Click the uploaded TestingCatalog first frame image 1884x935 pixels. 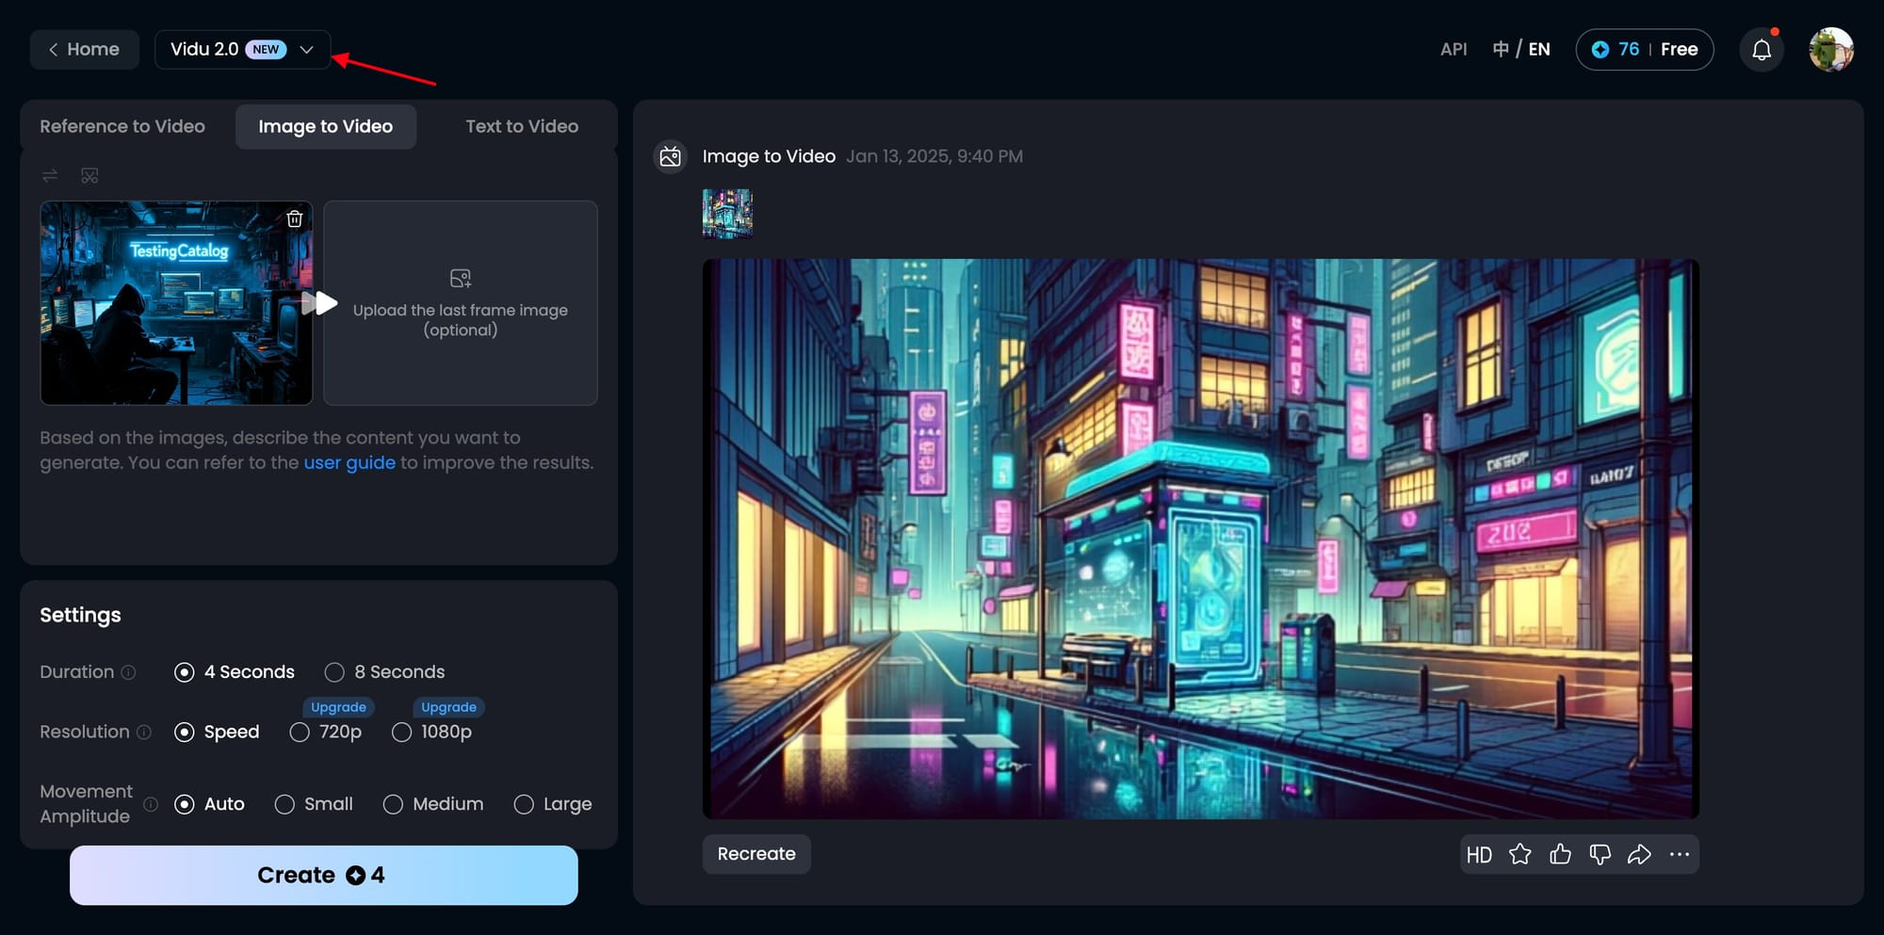[176, 303]
